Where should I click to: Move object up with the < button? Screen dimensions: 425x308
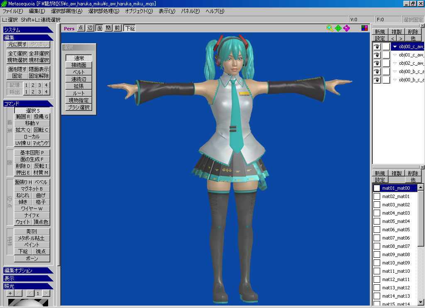pyautogui.click(x=393, y=39)
